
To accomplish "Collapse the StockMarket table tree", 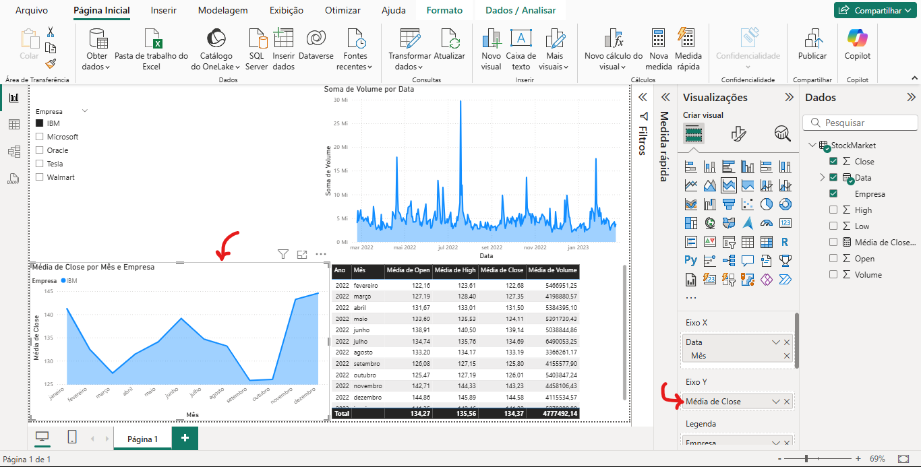I will (x=811, y=145).
